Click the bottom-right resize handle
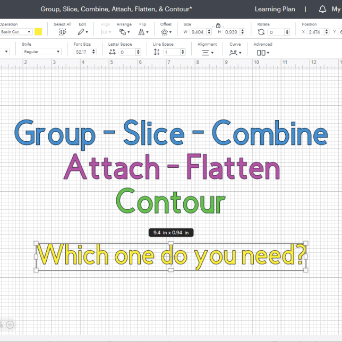The height and width of the screenshot is (342, 342). [x=306, y=270]
